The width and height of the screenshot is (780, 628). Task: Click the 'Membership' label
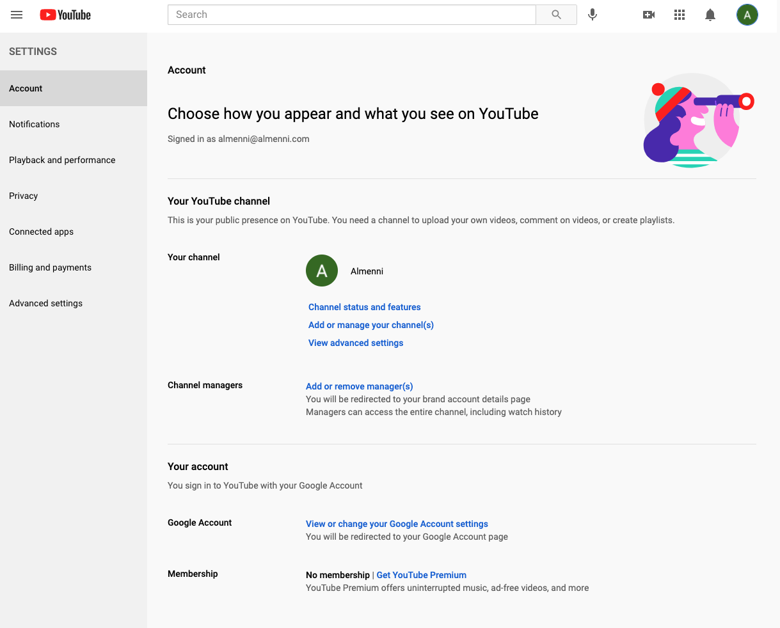coord(193,574)
